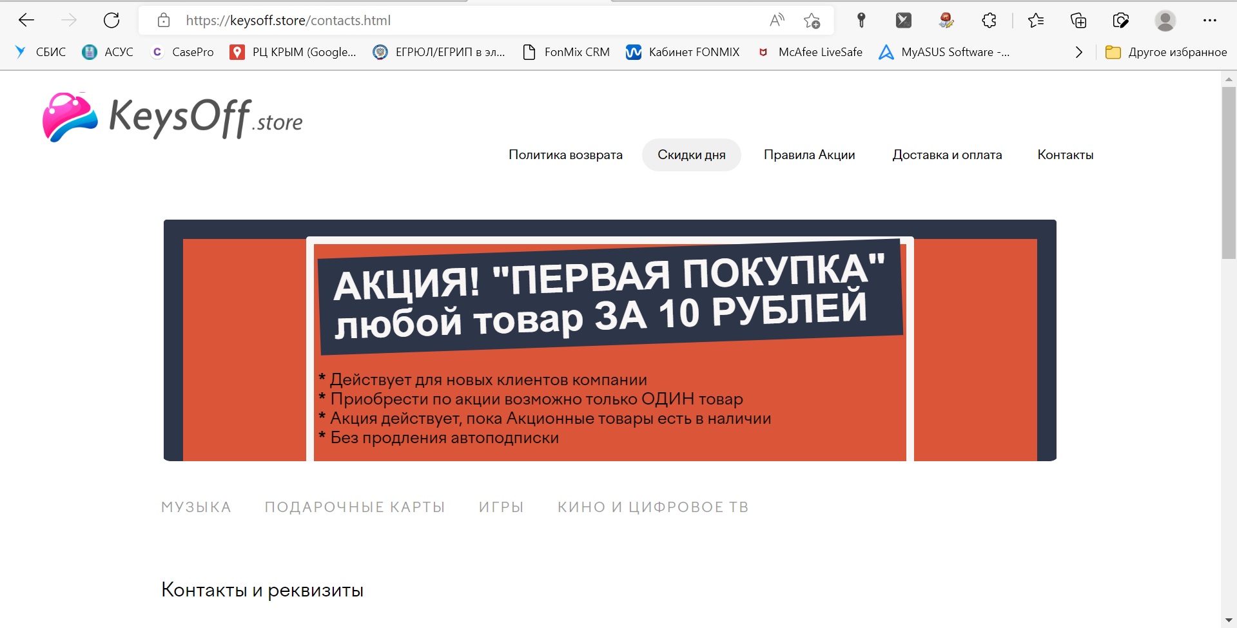
Task: Add this page to favorites with the star-plus icon
Action: coord(812,21)
